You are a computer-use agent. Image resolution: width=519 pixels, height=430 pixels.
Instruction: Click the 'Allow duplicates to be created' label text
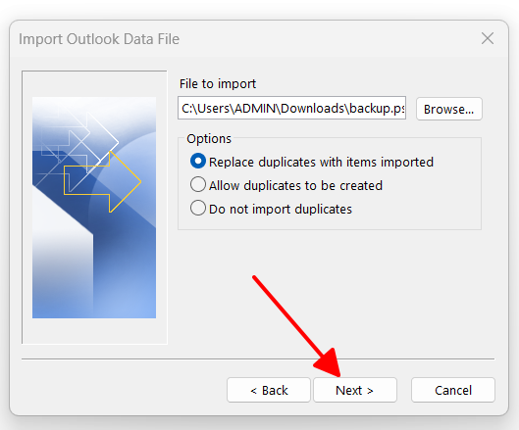[x=295, y=185]
